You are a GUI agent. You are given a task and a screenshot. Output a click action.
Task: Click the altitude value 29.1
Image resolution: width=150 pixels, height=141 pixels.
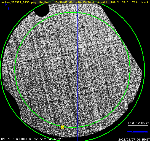pyautogui.click(x=125, y=2)
